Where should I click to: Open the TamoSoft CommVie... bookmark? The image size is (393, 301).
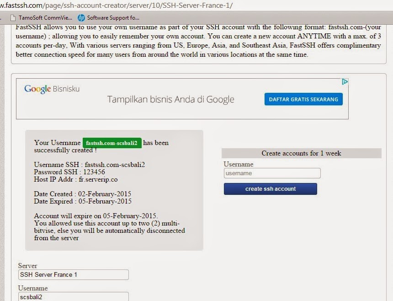(x=41, y=18)
